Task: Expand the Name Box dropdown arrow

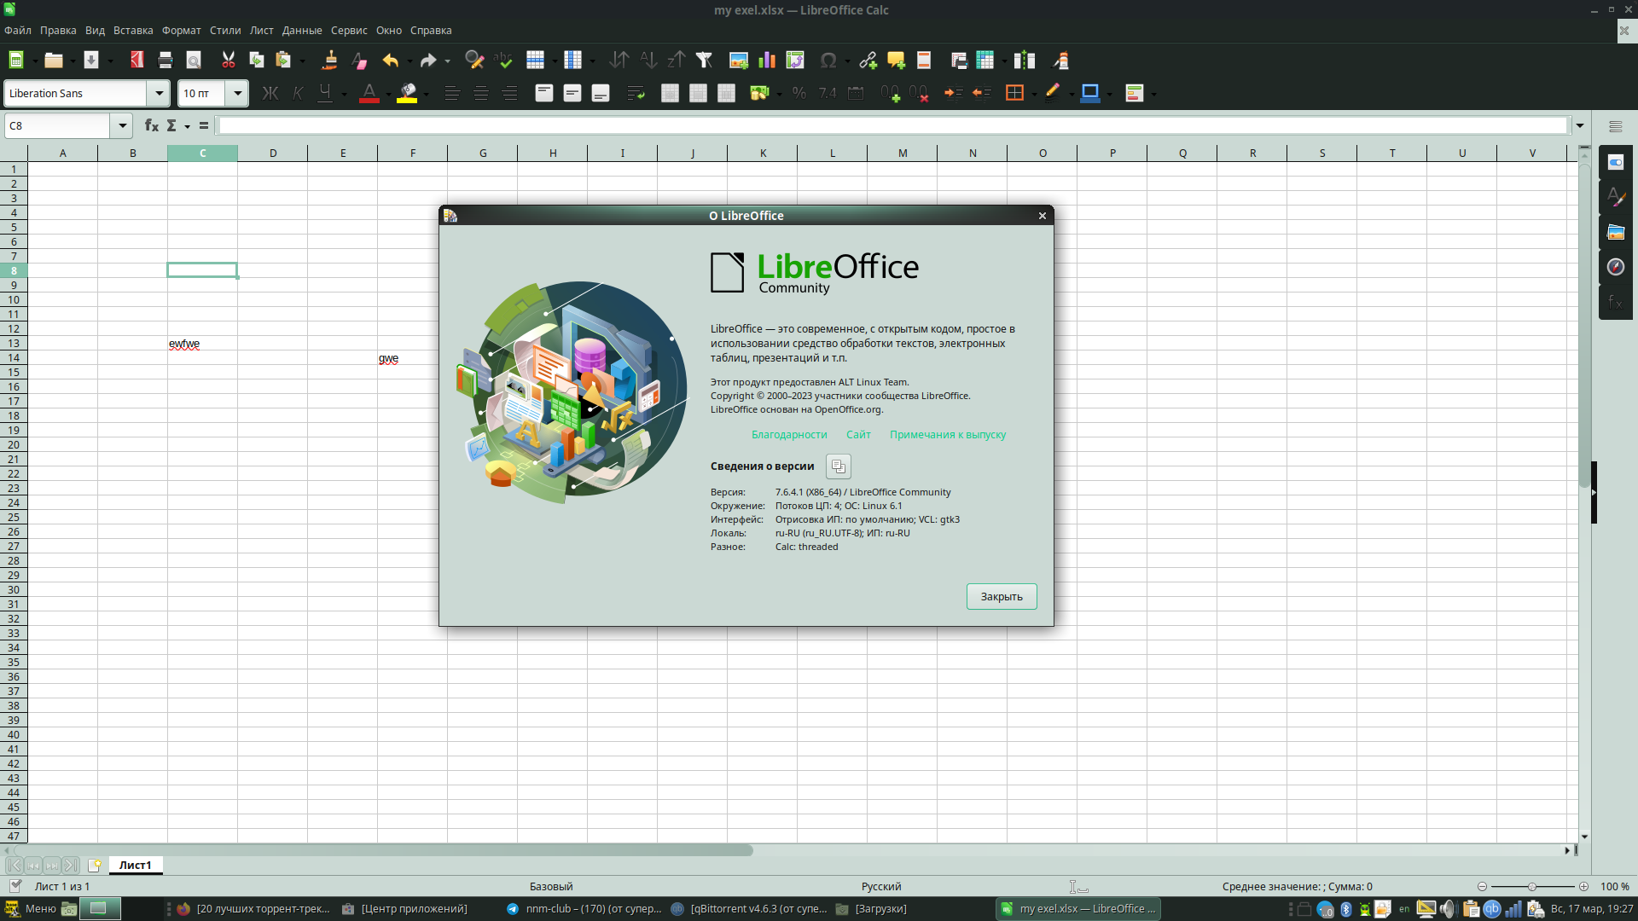Action: pyautogui.click(x=123, y=125)
